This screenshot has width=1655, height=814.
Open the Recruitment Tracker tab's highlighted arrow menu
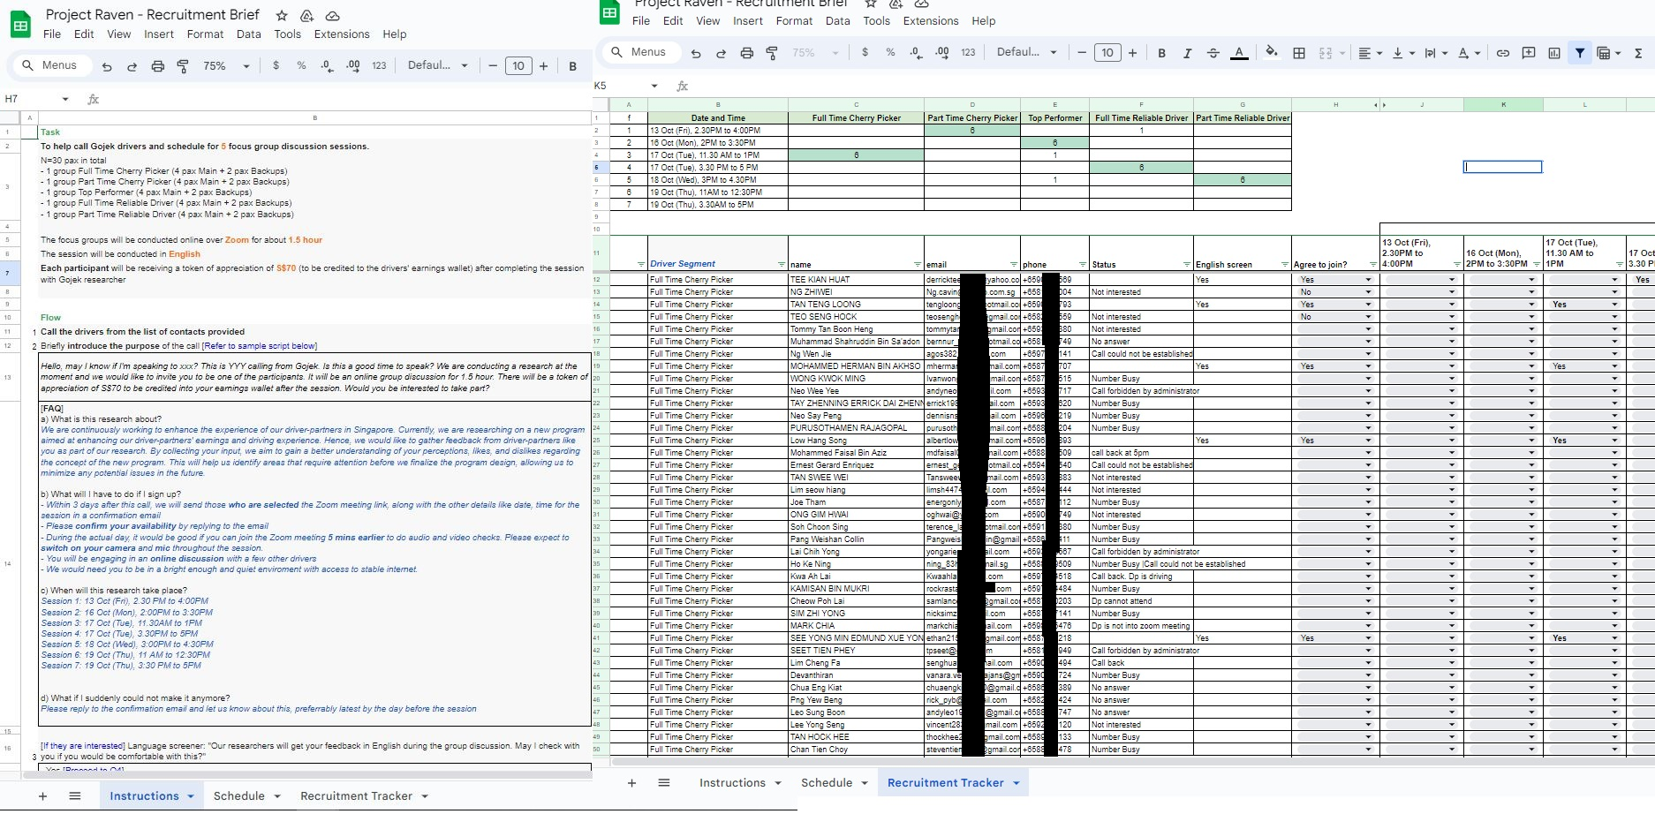pyautogui.click(x=1016, y=783)
